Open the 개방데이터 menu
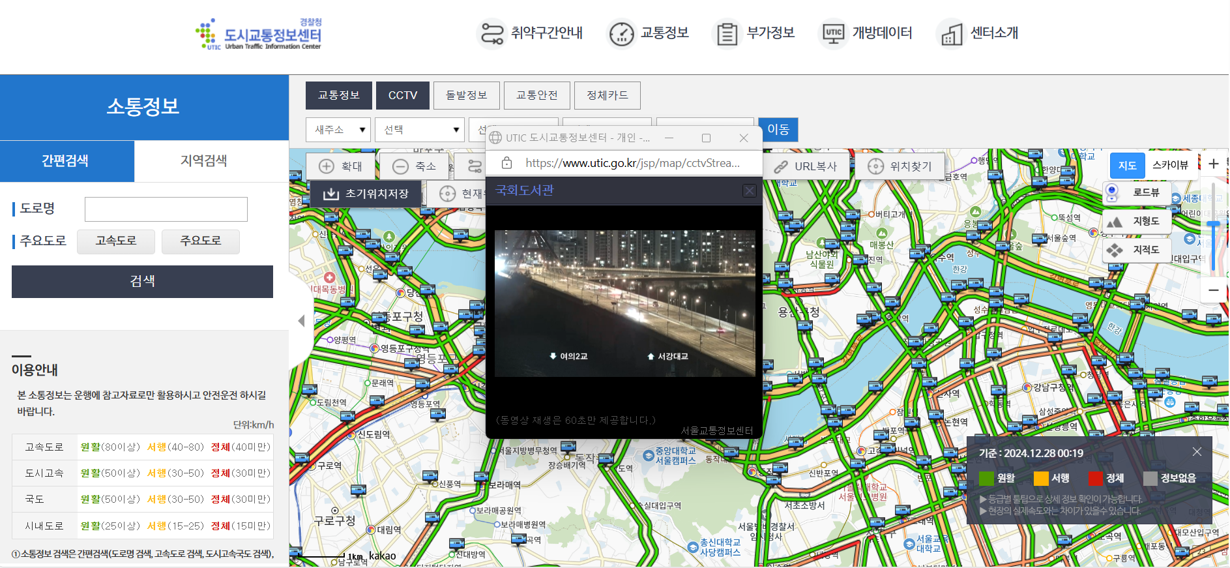This screenshot has width=1230, height=568. click(x=882, y=33)
